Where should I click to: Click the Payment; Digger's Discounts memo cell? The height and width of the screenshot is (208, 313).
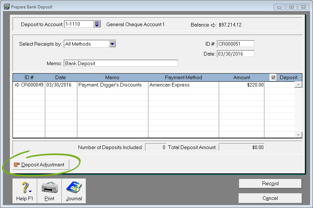pos(113,85)
